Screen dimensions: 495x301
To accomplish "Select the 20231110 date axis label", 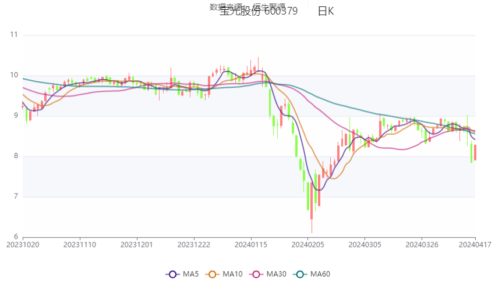I will click(x=80, y=245).
